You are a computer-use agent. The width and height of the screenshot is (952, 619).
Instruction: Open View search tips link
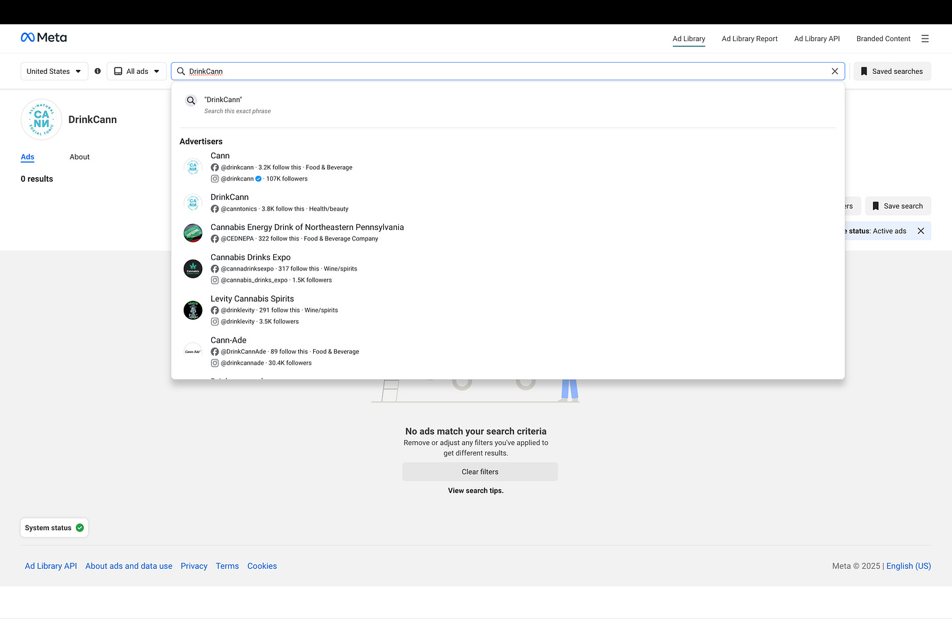point(476,491)
